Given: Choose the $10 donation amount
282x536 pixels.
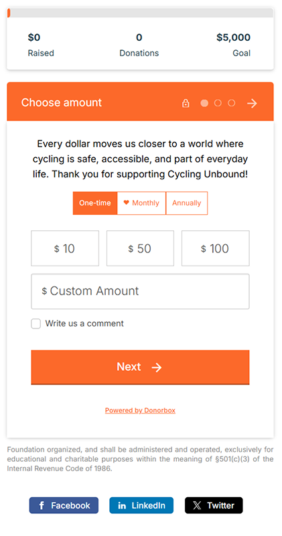Looking at the screenshot, I should coord(65,248).
